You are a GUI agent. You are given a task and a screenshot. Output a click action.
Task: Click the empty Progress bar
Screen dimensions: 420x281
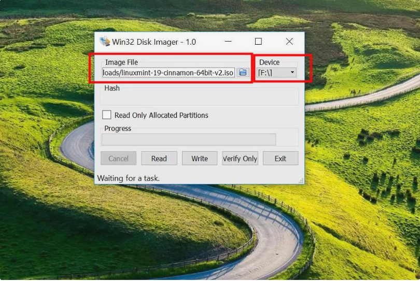tap(189, 140)
